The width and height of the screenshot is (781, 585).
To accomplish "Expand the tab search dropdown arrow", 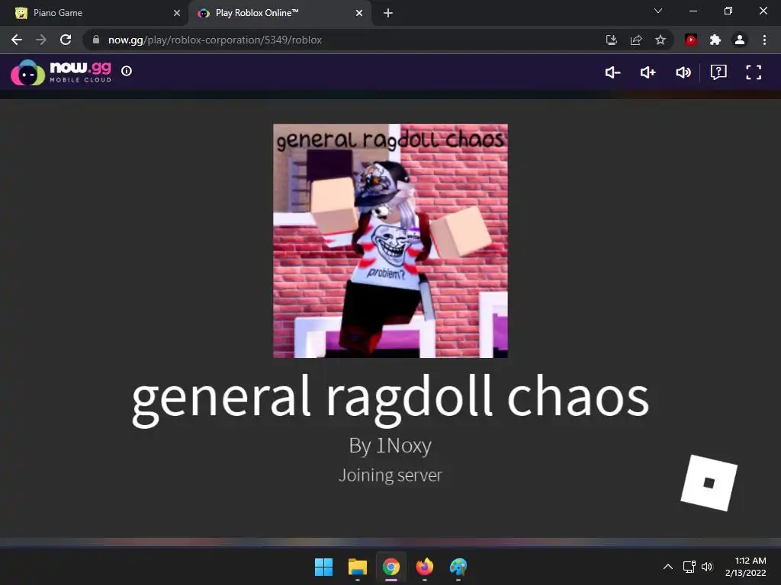I will (658, 11).
